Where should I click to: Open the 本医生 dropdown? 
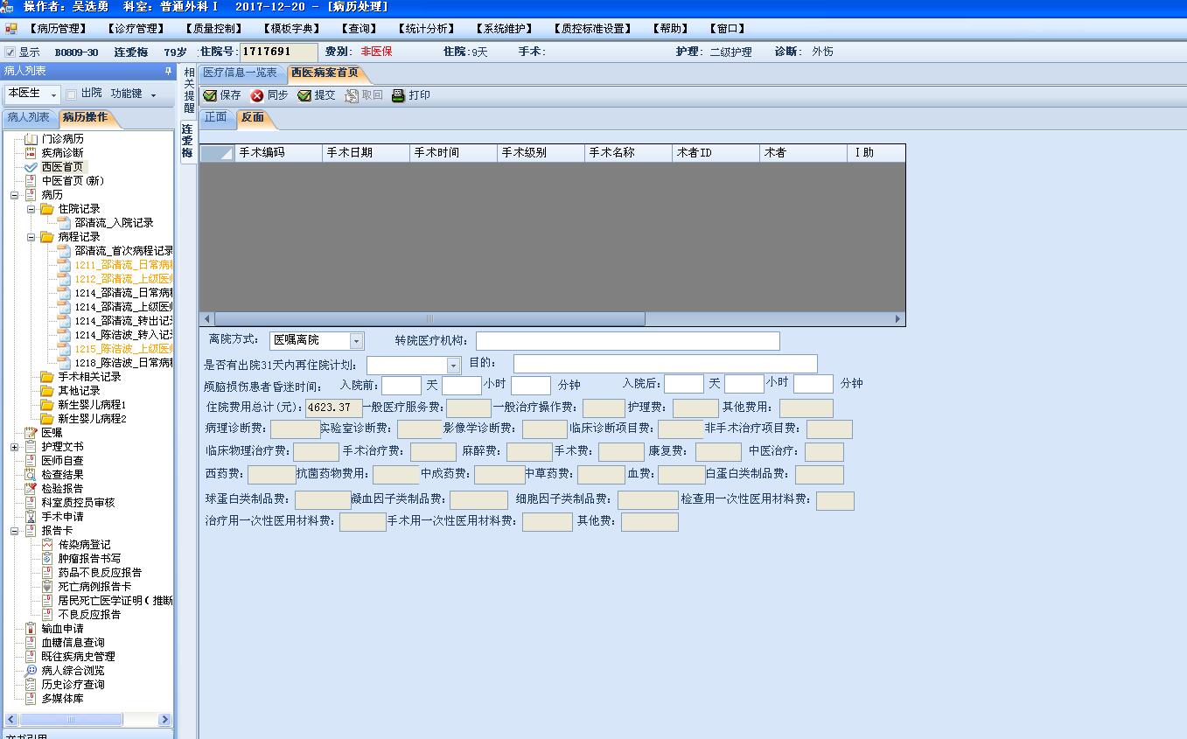click(x=54, y=94)
